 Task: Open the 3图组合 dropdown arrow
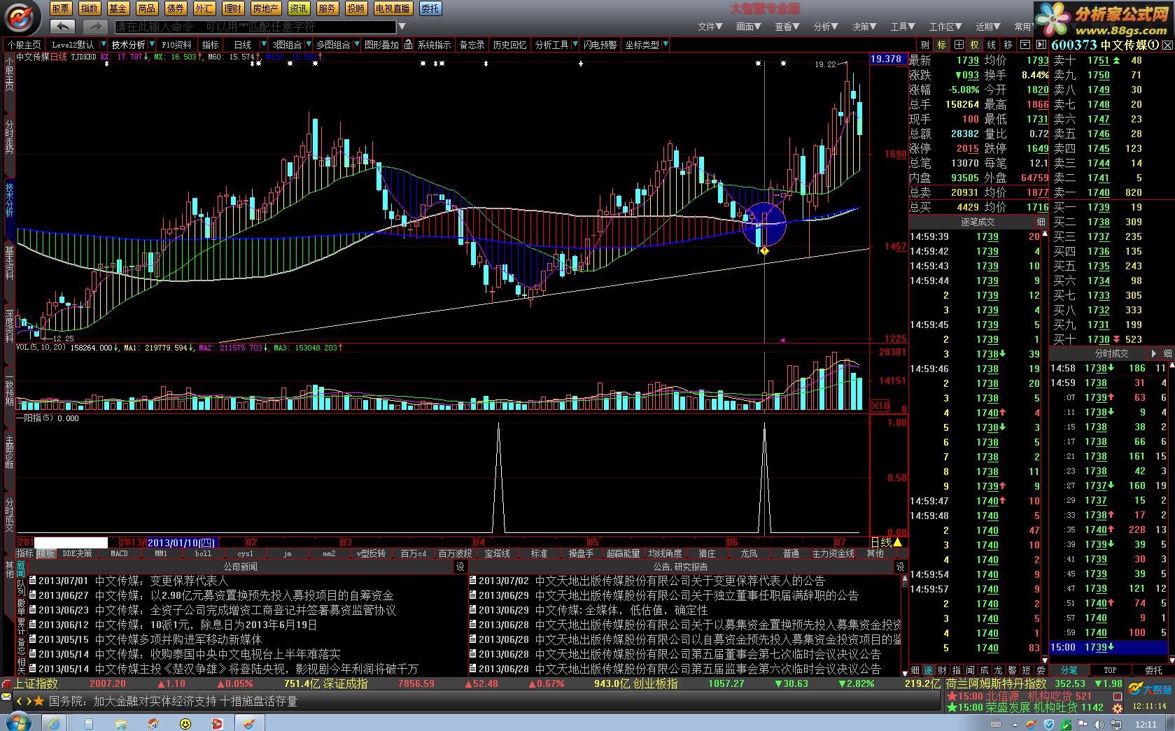pos(307,45)
